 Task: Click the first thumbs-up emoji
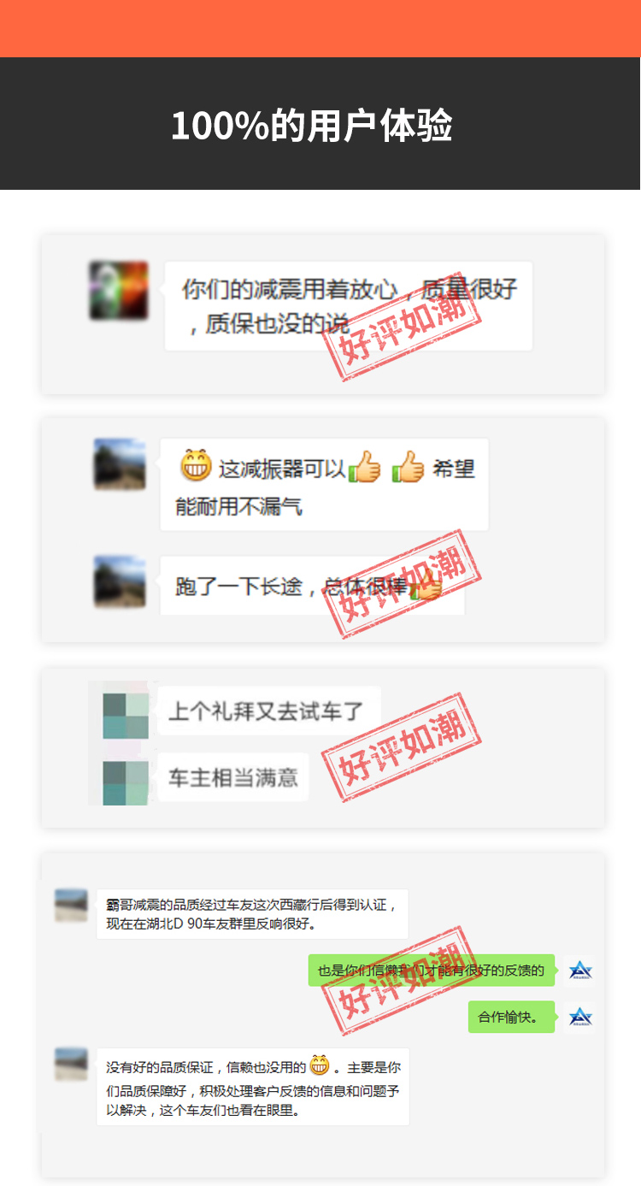click(365, 467)
